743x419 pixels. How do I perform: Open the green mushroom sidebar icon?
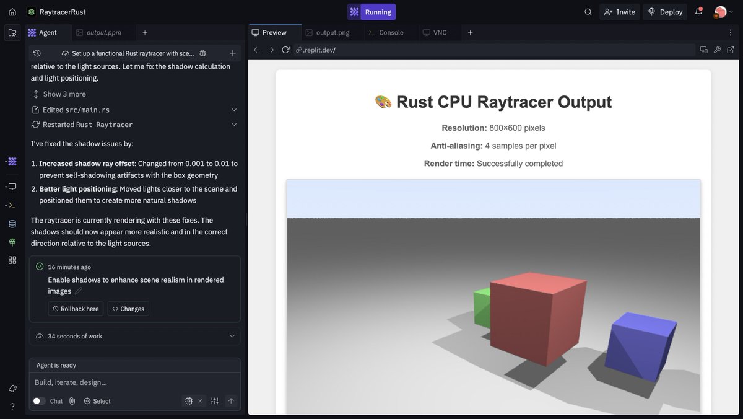[12, 242]
